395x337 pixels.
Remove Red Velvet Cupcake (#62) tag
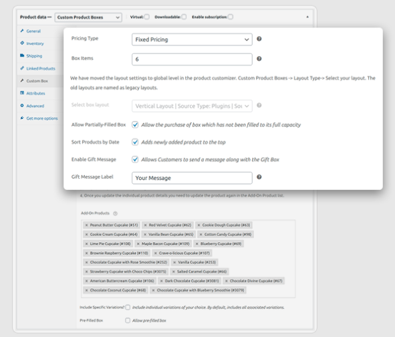(x=145, y=225)
